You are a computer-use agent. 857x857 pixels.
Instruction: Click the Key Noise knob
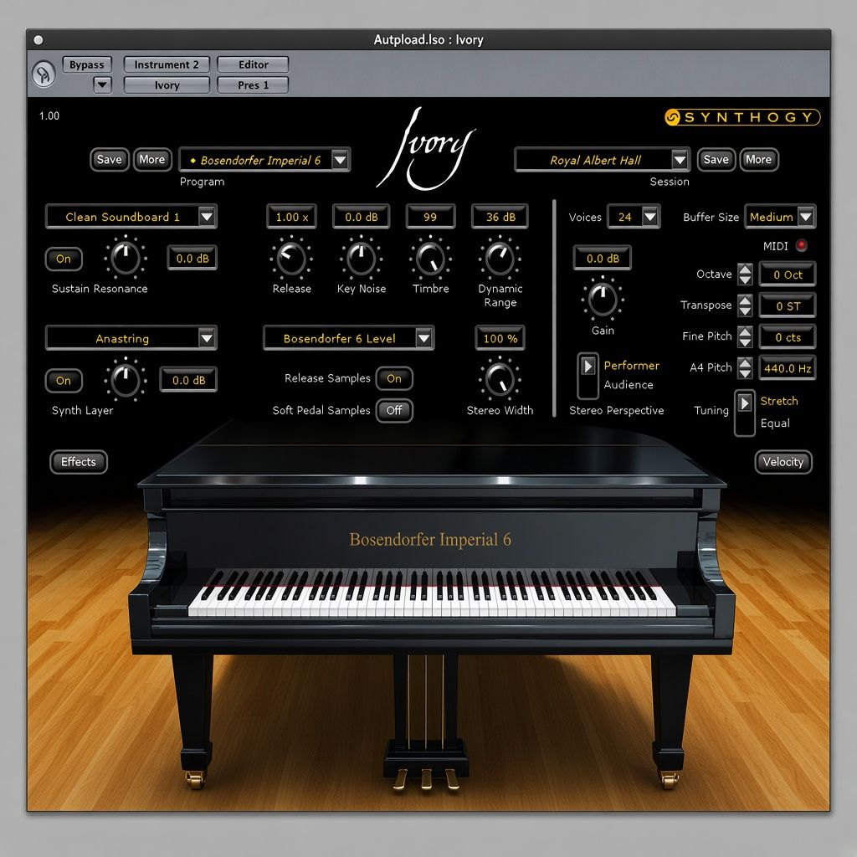[x=361, y=258]
